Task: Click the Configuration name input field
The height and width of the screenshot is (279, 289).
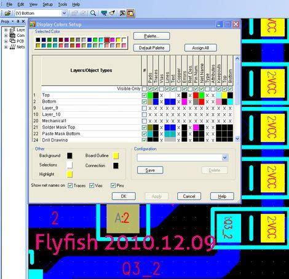Action: click(180, 157)
